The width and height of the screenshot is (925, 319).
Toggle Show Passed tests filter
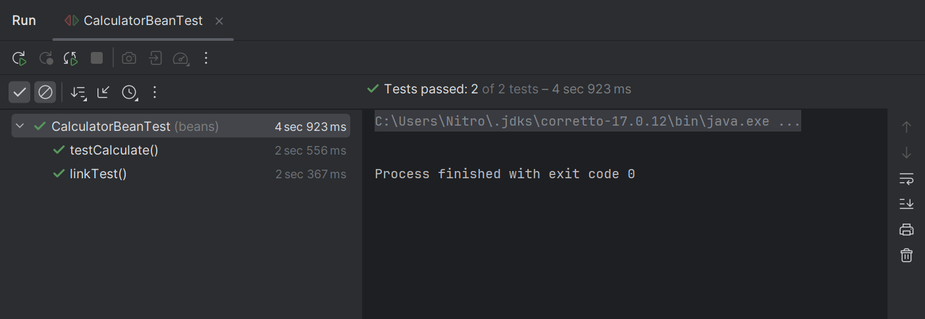click(20, 92)
